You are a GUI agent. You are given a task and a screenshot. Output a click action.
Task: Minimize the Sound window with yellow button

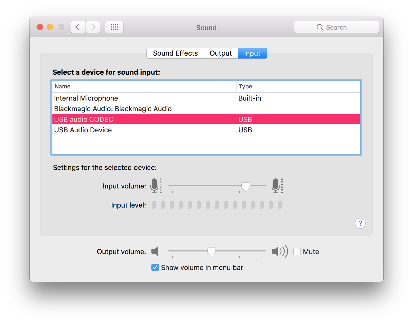tap(50, 27)
